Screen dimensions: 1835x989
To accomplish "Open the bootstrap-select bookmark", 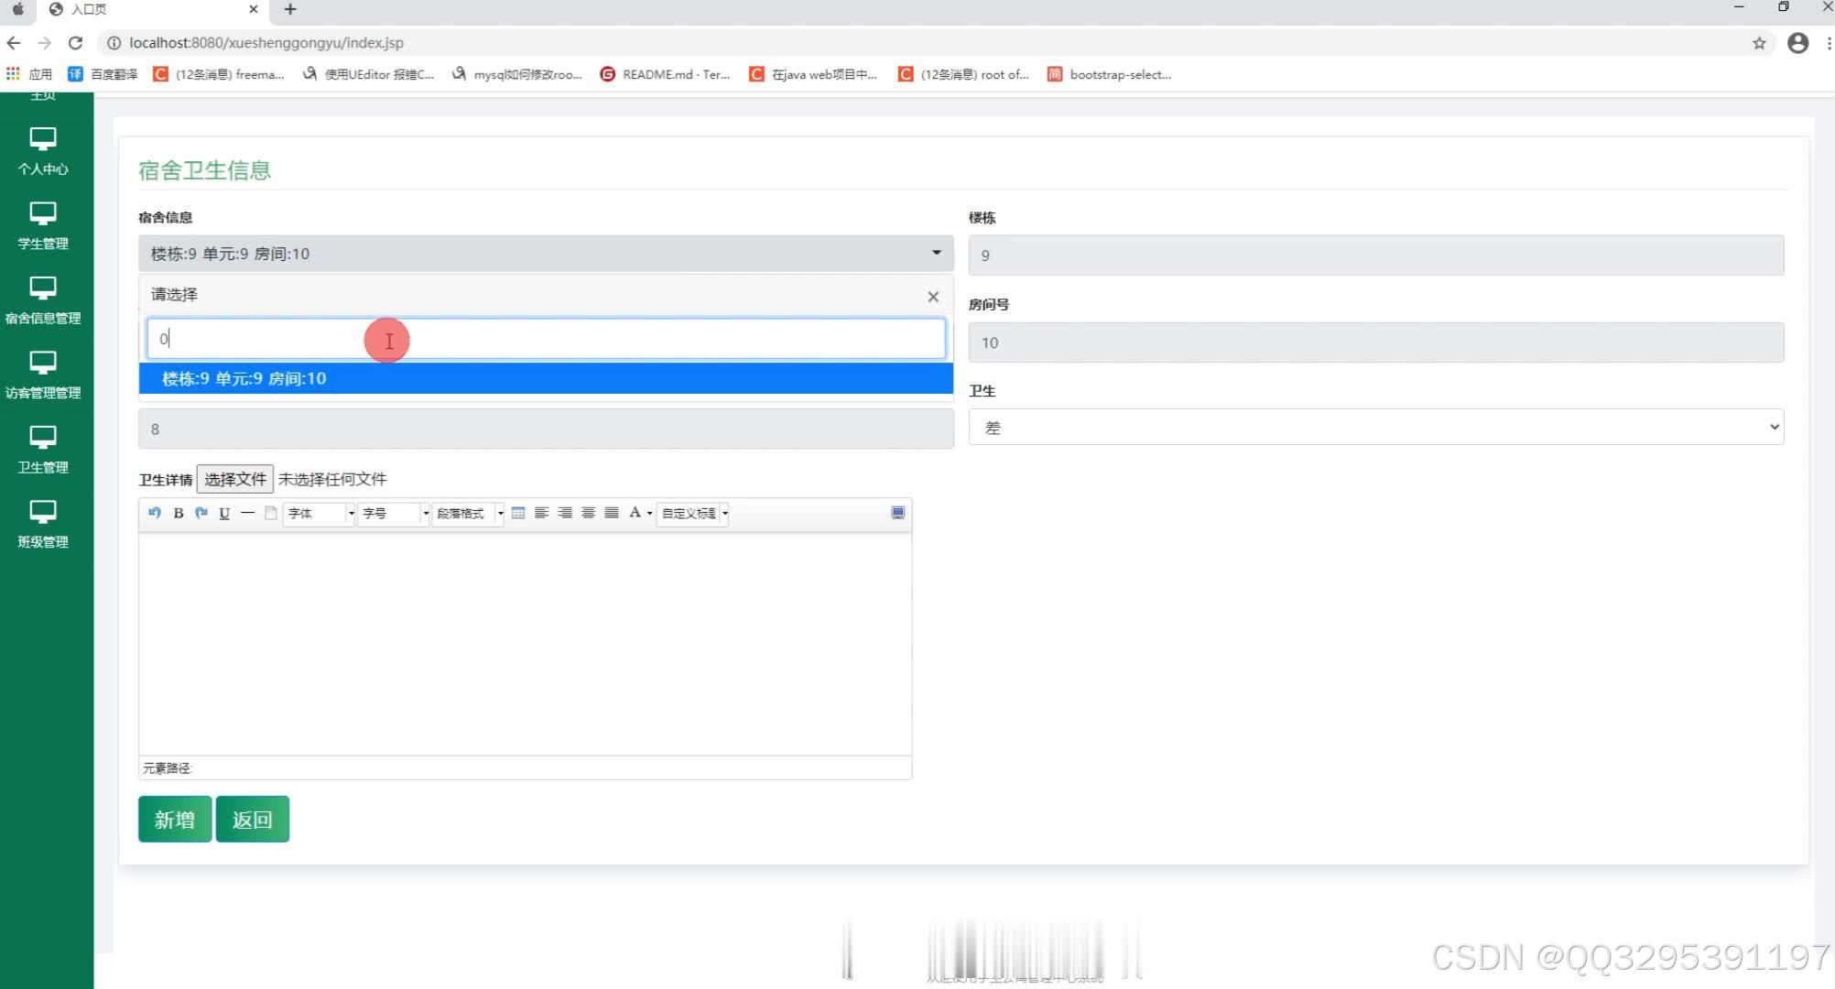I will (1110, 74).
